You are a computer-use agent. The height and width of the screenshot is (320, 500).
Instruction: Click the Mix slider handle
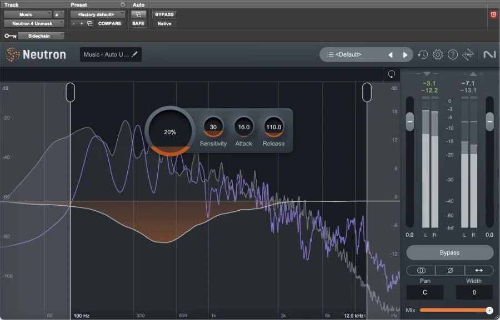coord(489,310)
